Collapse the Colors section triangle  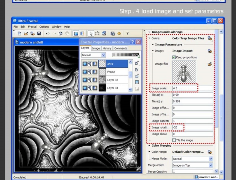tap(149, 38)
